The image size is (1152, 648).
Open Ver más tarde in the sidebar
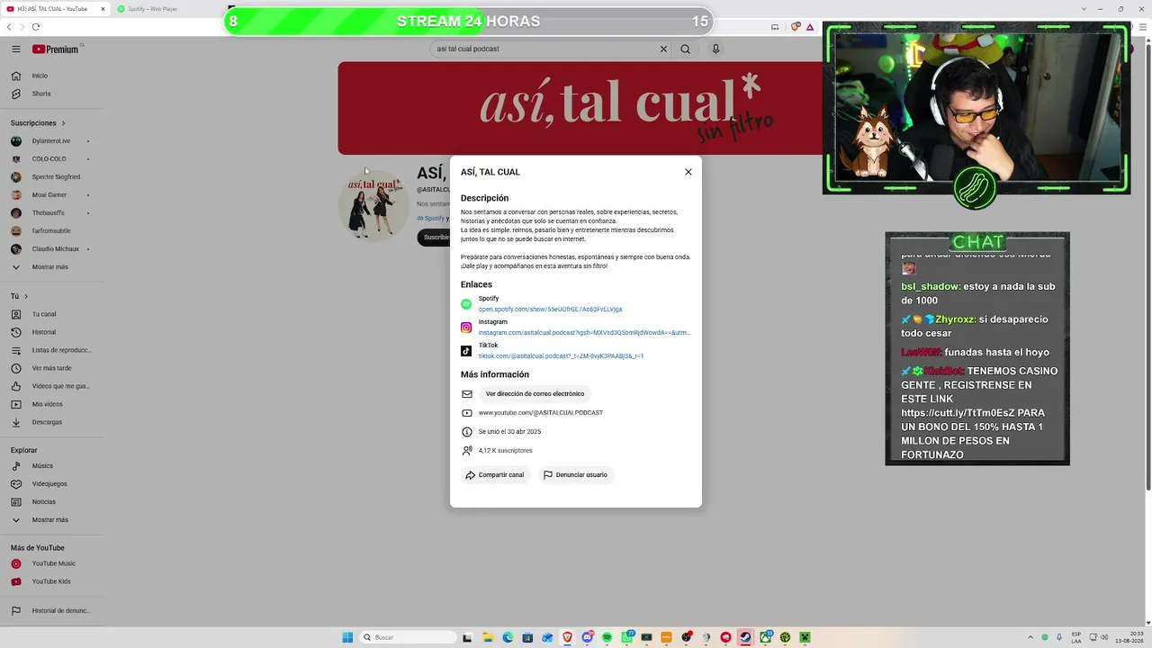(51, 368)
